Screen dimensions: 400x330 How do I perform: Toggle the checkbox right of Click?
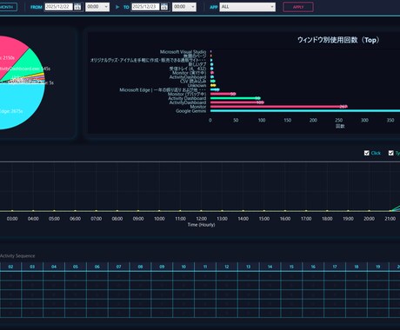(x=391, y=153)
